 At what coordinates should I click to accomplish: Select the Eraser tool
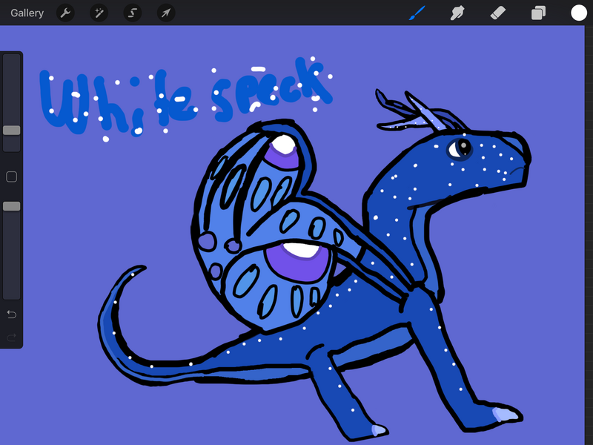click(498, 13)
